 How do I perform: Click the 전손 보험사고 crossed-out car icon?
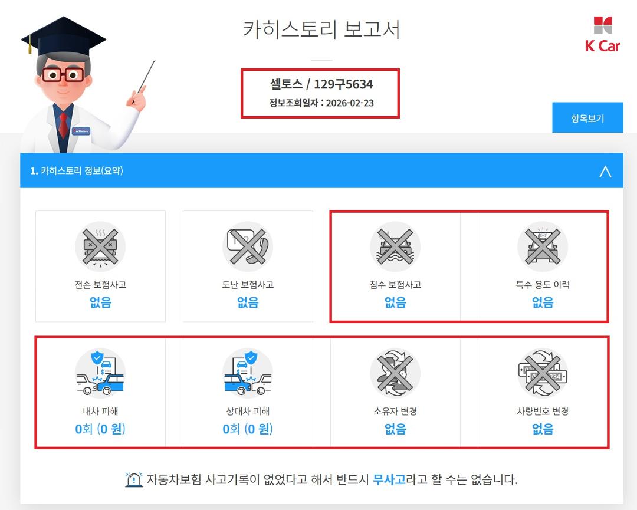(100, 246)
